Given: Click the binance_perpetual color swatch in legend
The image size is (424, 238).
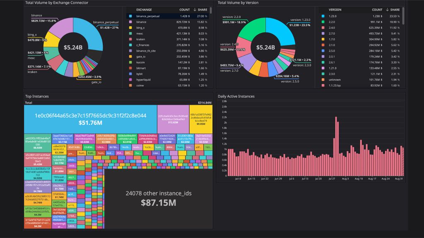Looking at the screenshot, I should click(129, 16).
